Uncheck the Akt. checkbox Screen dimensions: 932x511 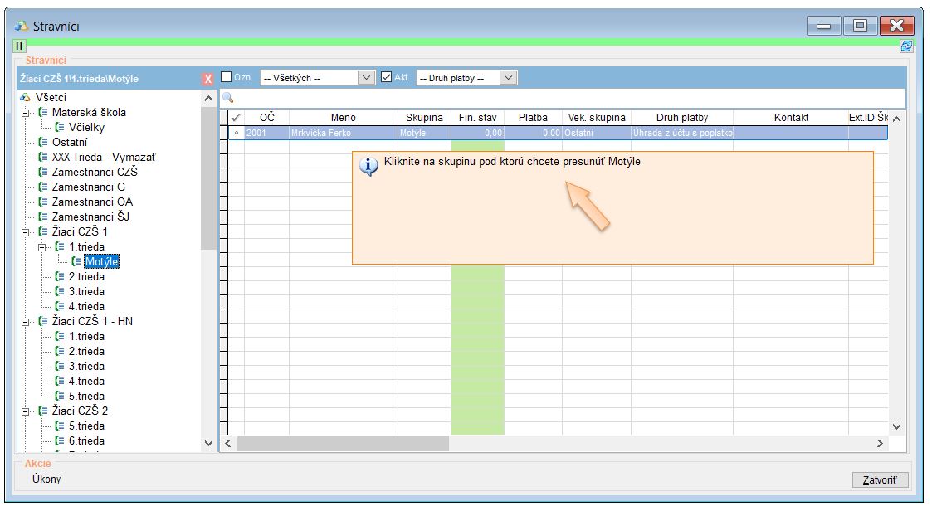[x=387, y=77]
